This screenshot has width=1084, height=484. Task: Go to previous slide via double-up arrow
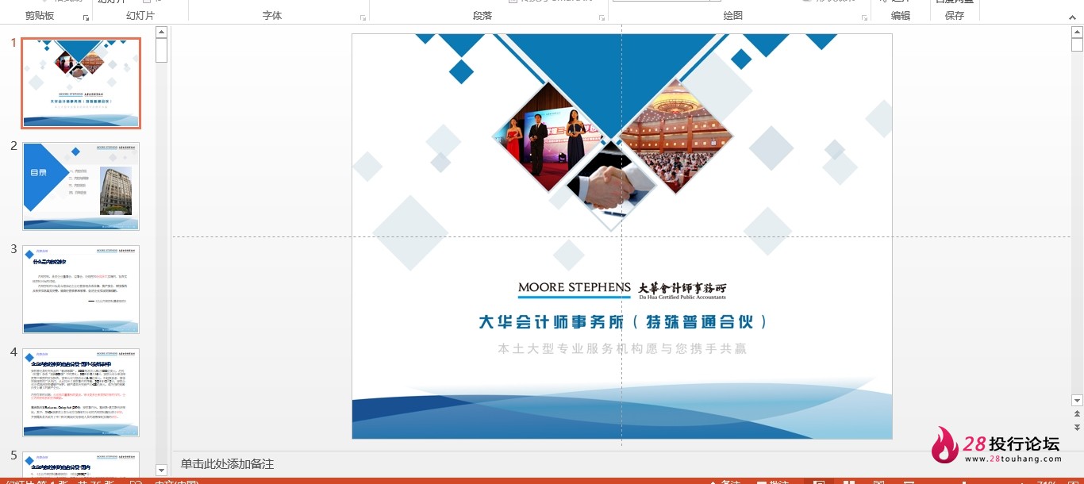click(x=1077, y=414)
